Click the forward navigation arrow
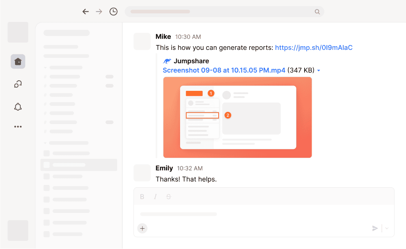 point(99,12)
